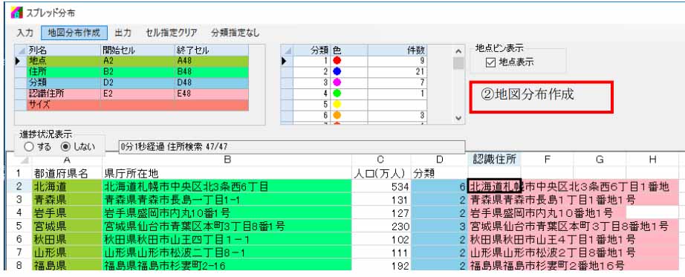Screen dimensions: 685x277
Task: Click the 終了セル column header
Action: point(212,50)
